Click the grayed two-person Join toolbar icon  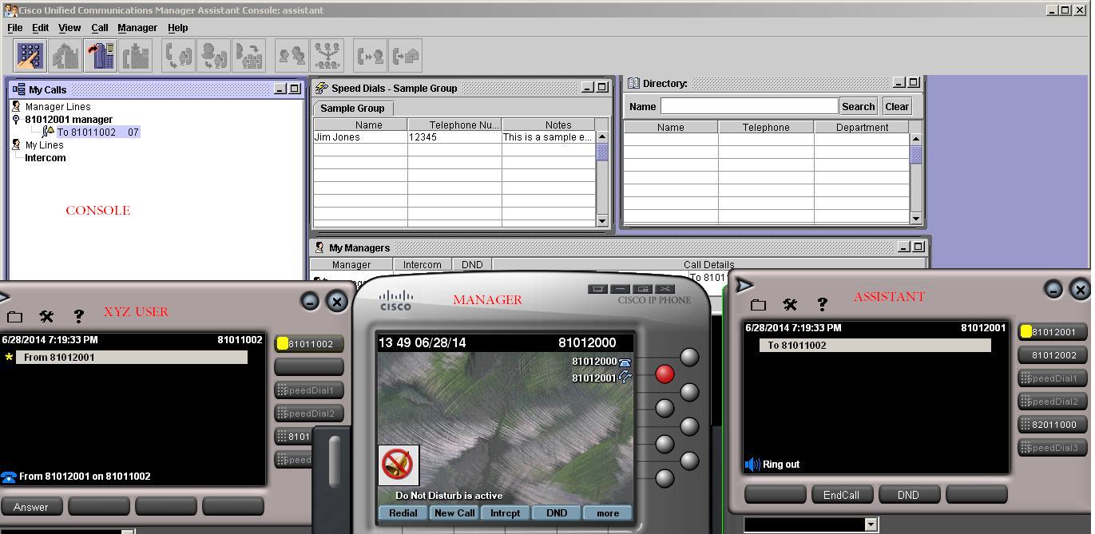point(292,56)
